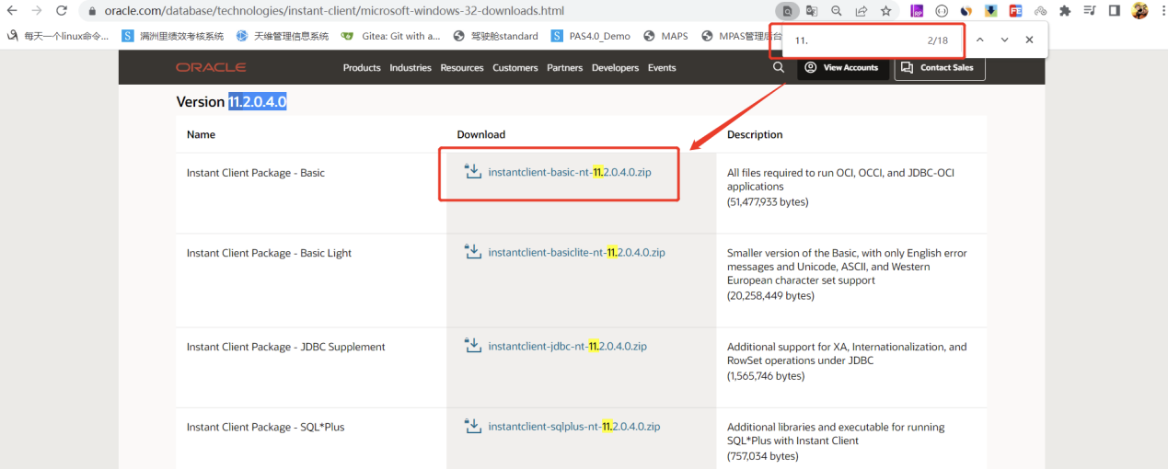Click the zoom magnifier icon in address bar
Image resolution: width=1168 pixels, height=469 pixels.
click(x=836, y=11)
